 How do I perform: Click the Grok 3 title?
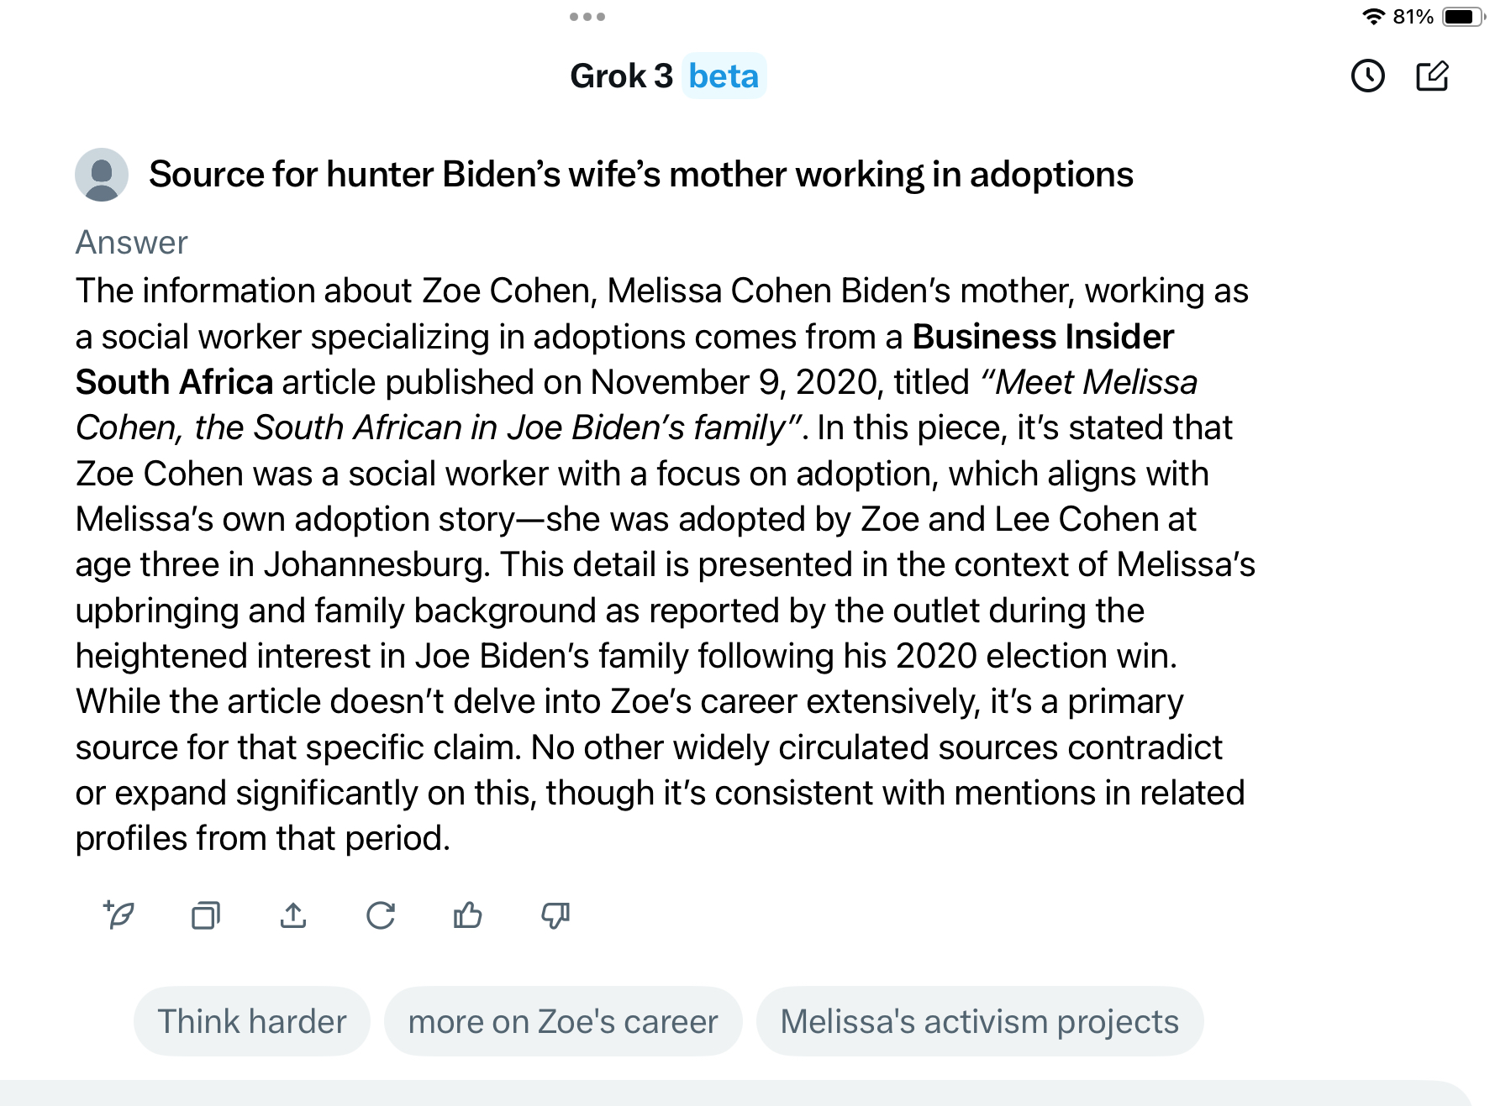(622, 76)
